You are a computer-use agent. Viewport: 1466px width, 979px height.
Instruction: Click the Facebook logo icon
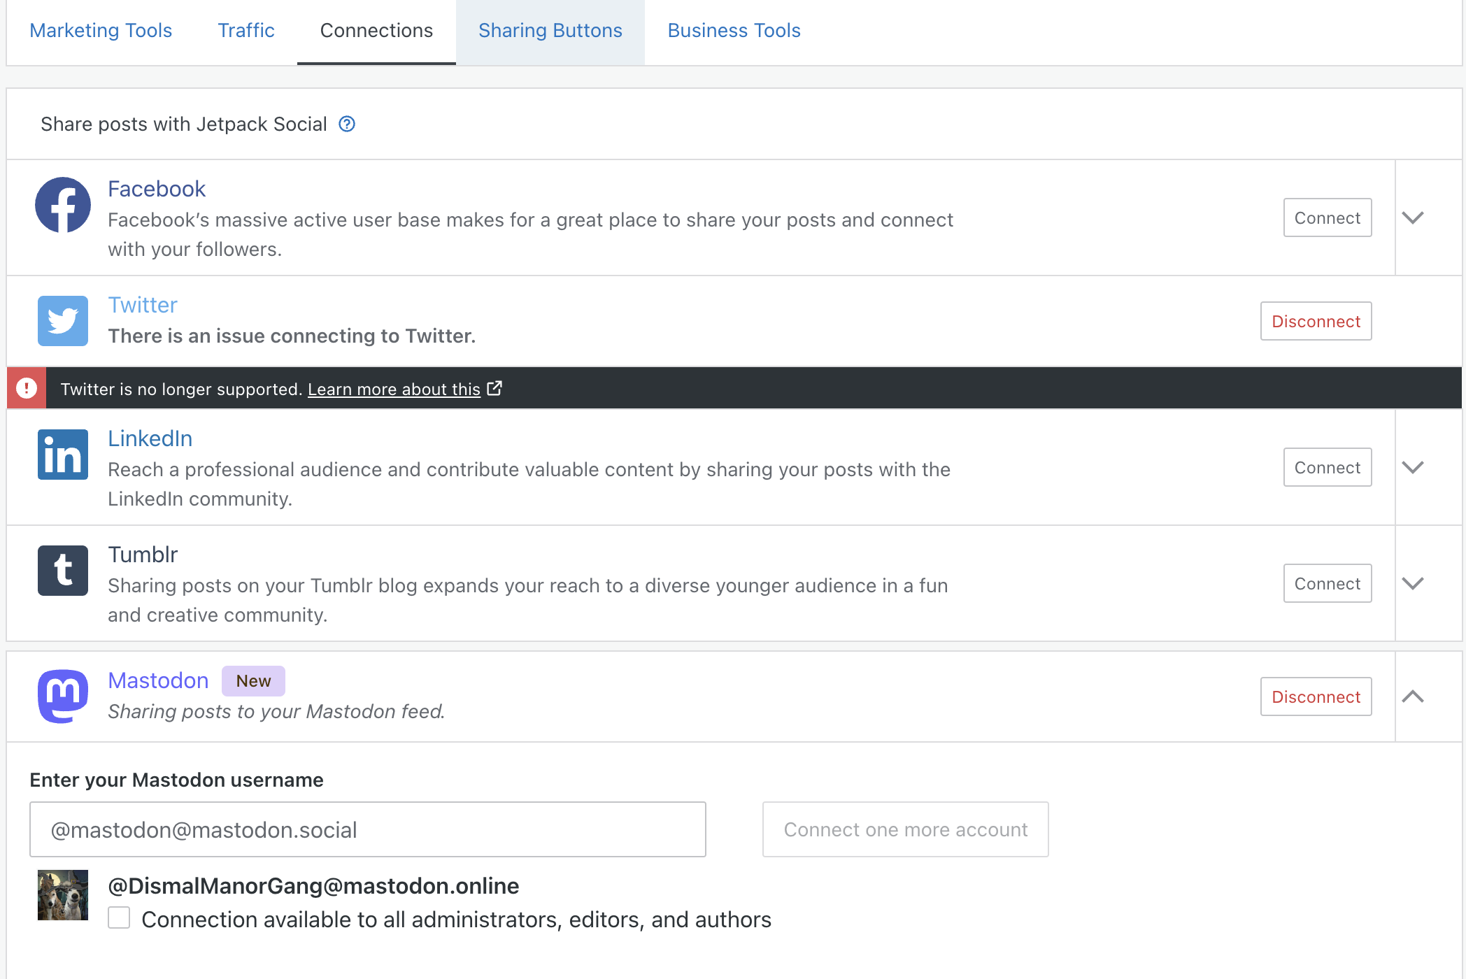click(63, 205)
